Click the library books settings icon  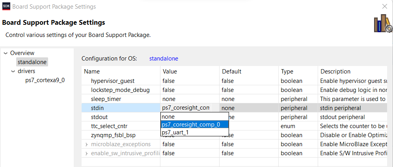pyautogui.click(x=382, y=24)
